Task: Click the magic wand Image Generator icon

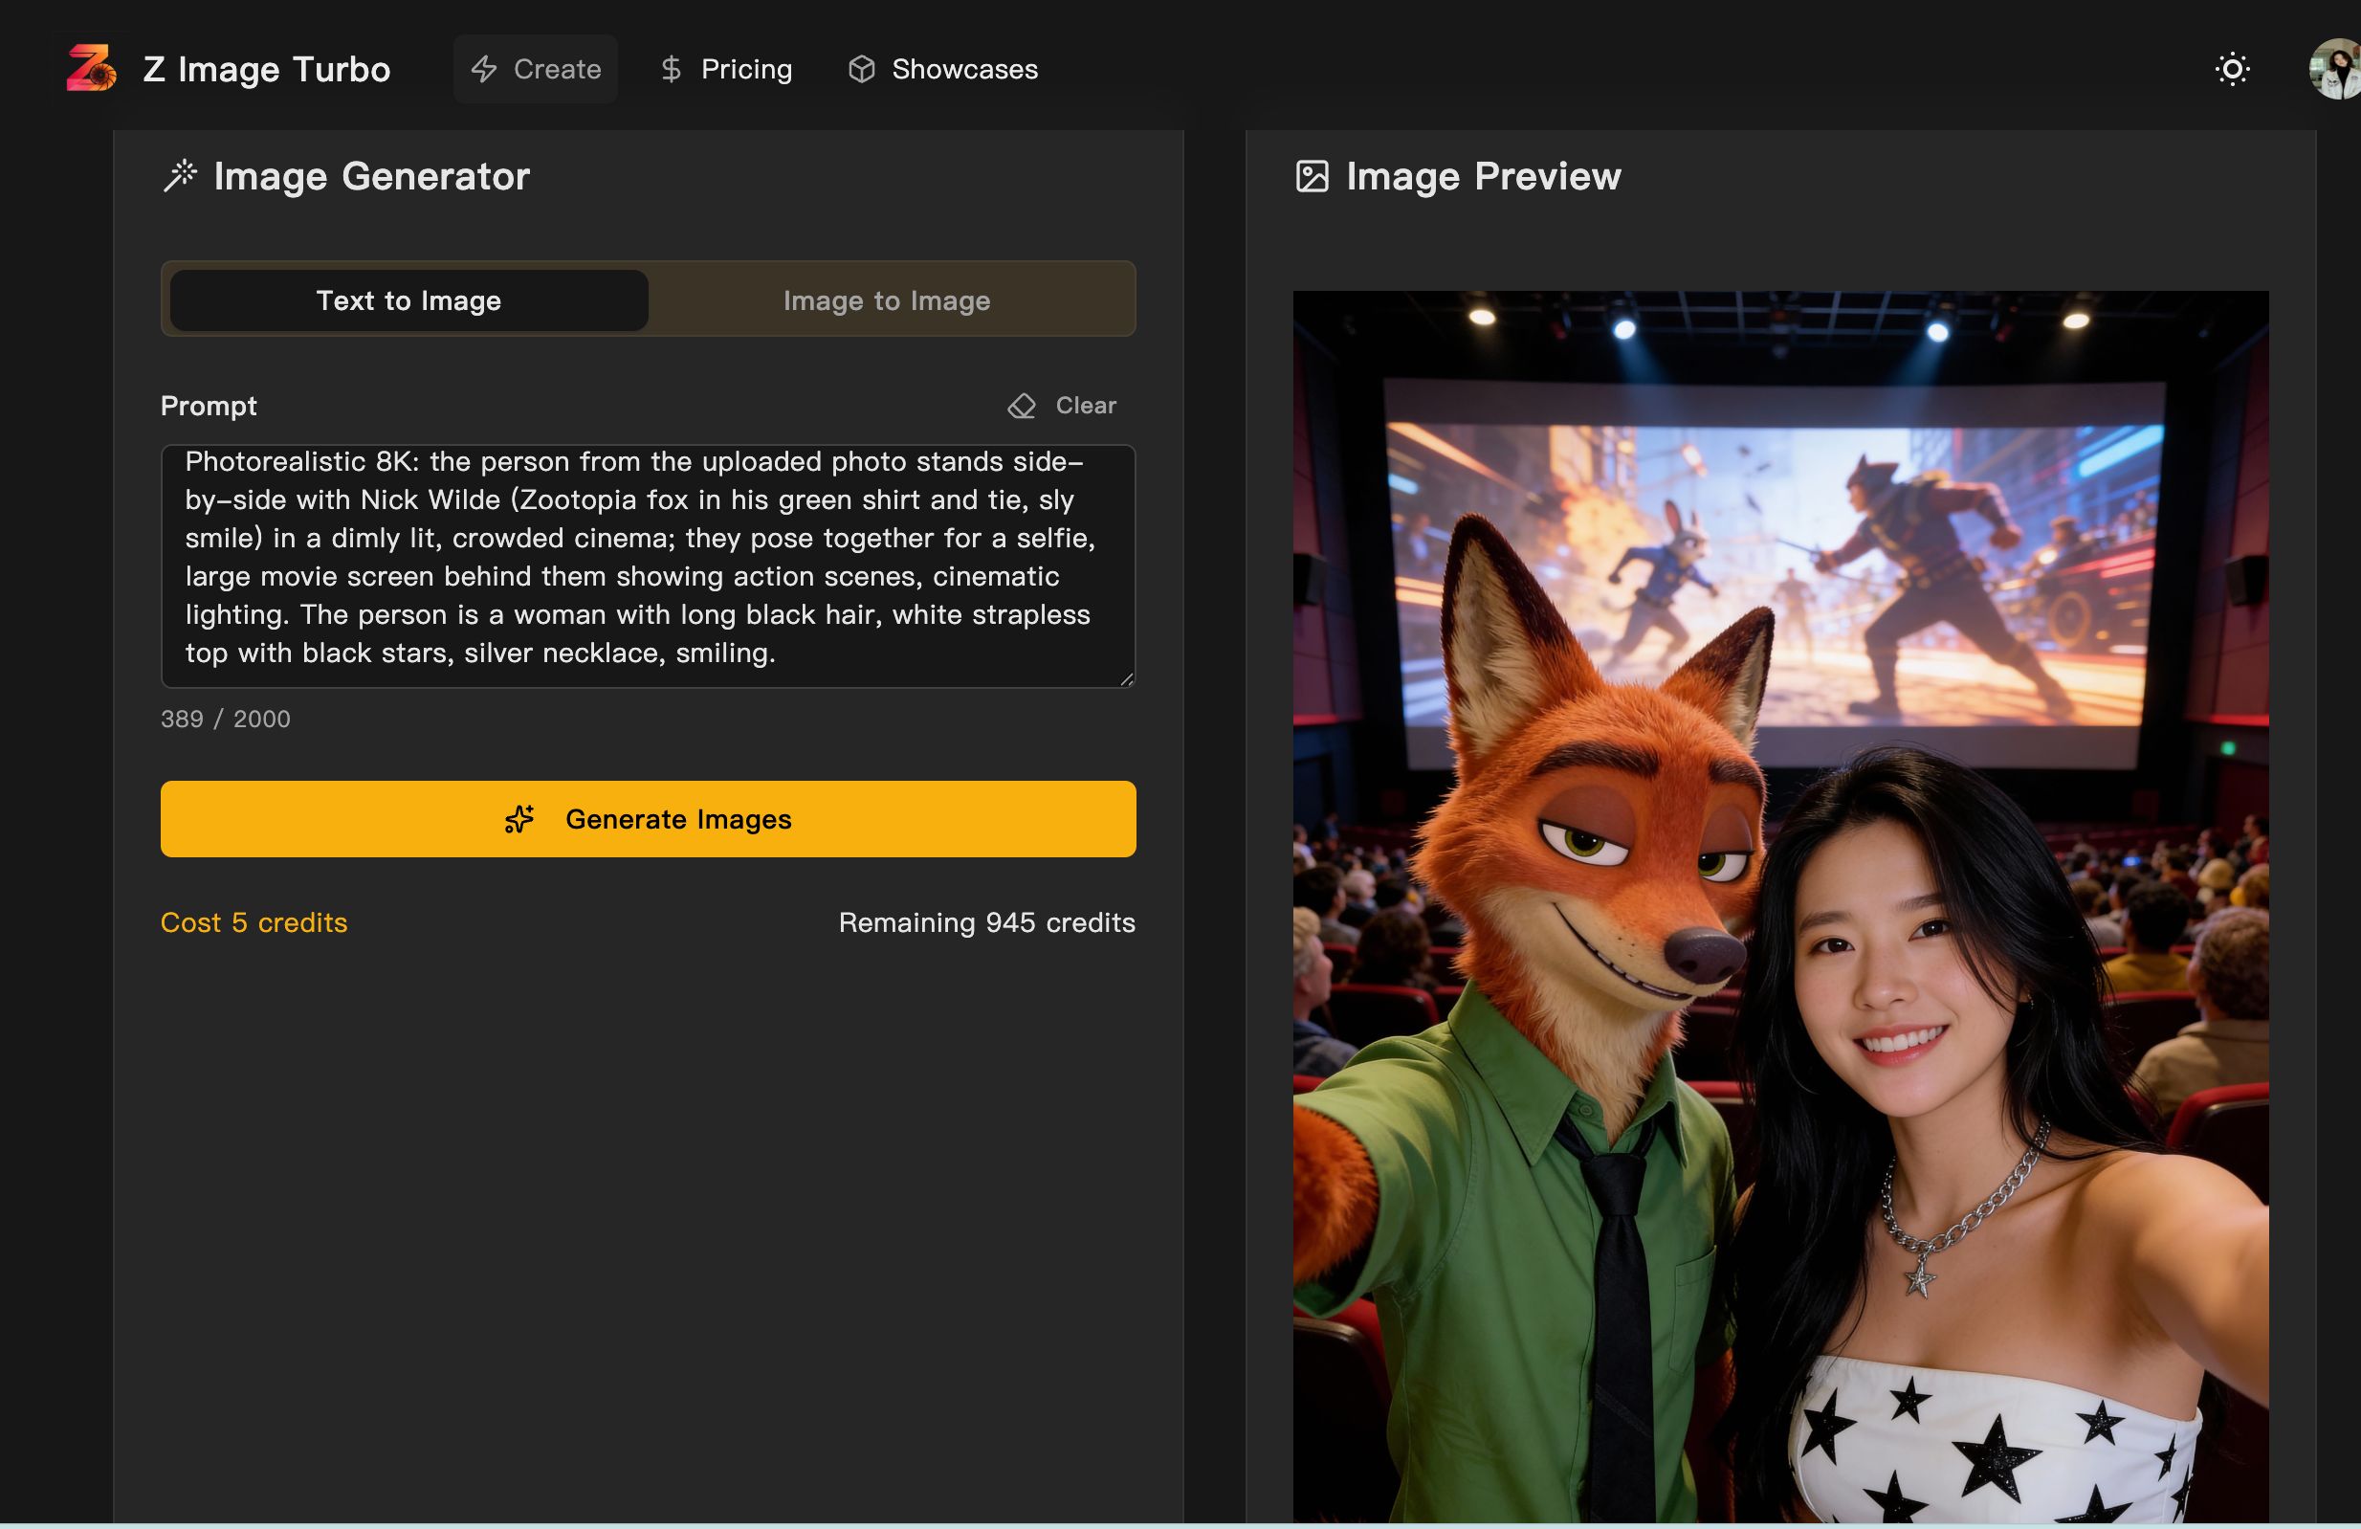Action: tap(181, 176)
